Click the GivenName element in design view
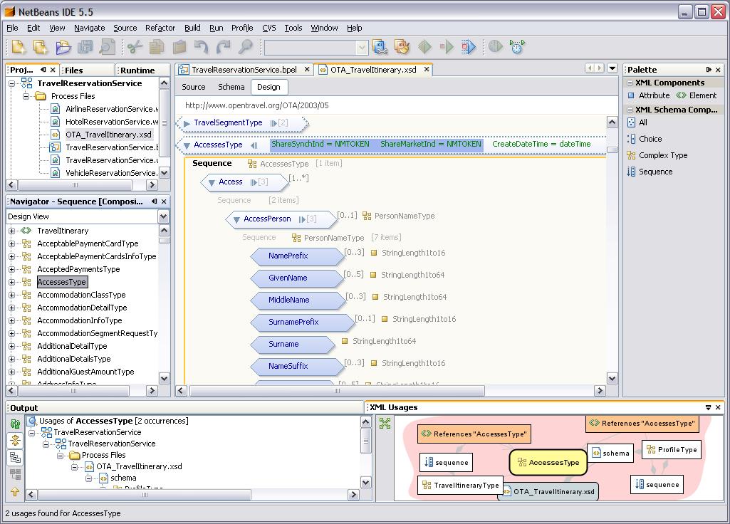Screen dimensions: 730x524 297,278
